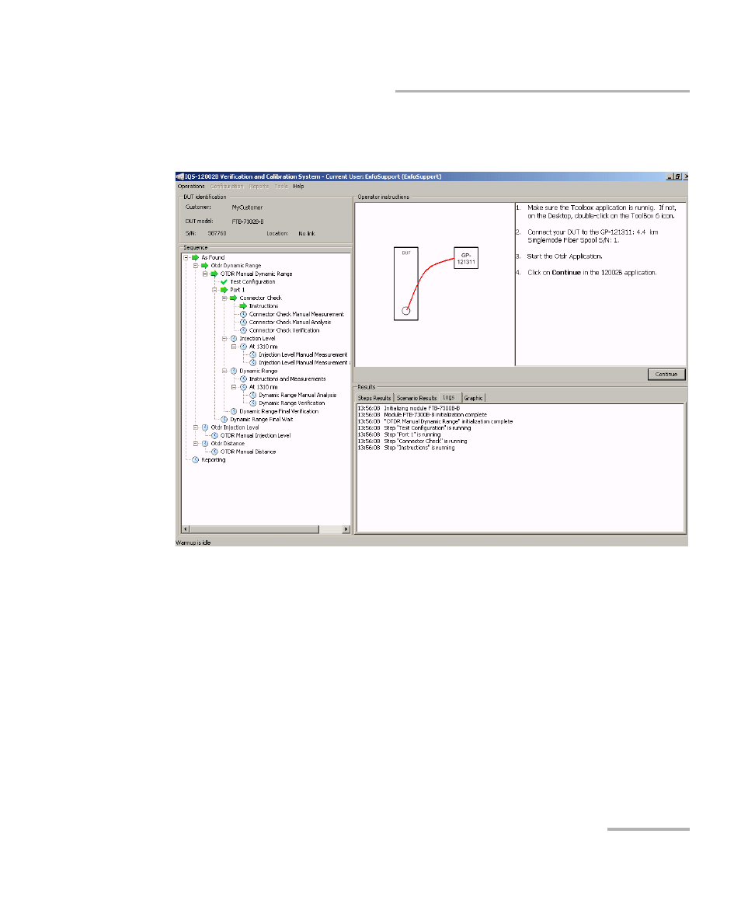
Task: Restore down the IQS-12002B window
Action: tap(677, 176)
